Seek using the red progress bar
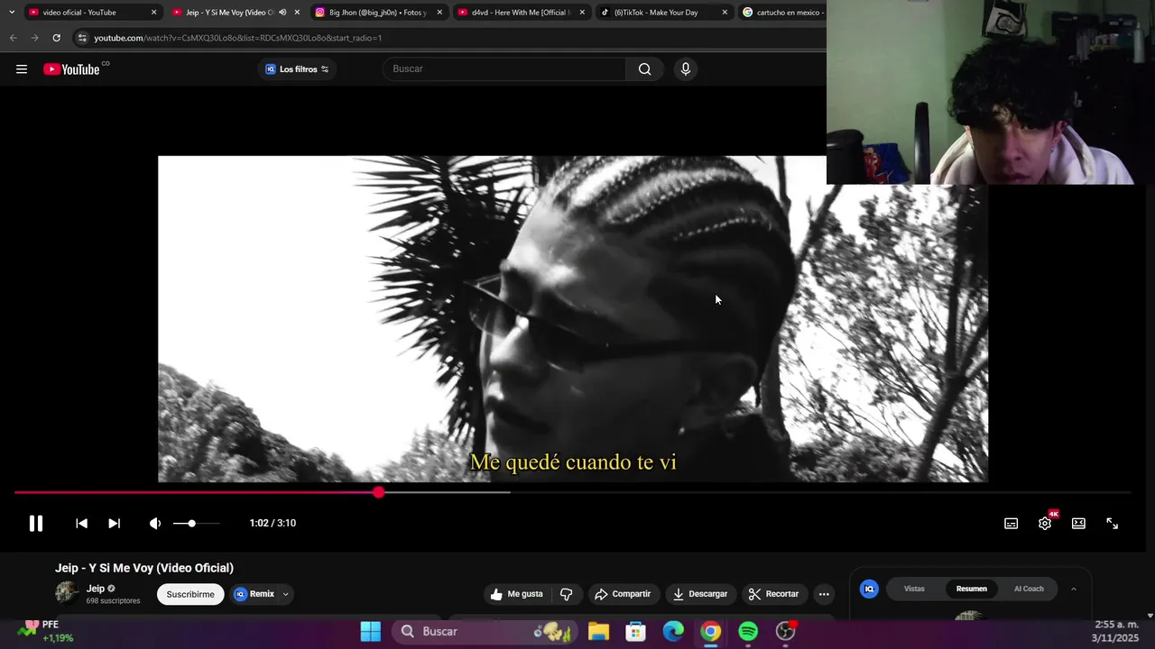The height and width of the screenshot is (649, 1155). pyautogui.click(x=573, y=492)
